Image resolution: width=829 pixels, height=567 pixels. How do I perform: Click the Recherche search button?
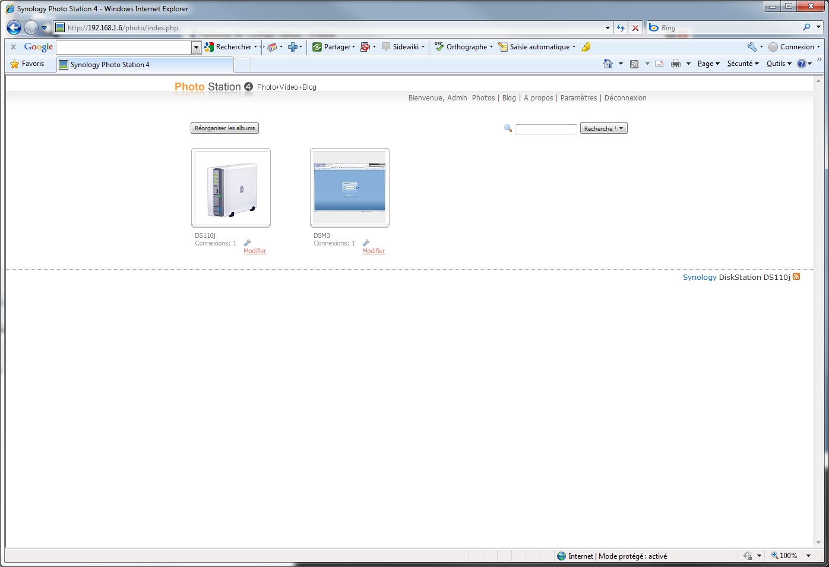click(x=603, y=128)
